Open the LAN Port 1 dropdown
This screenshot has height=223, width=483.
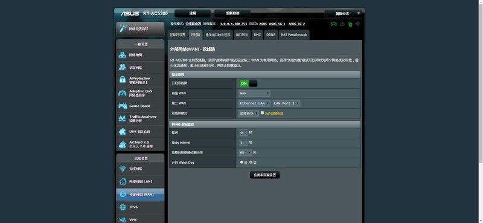[286, 103]
